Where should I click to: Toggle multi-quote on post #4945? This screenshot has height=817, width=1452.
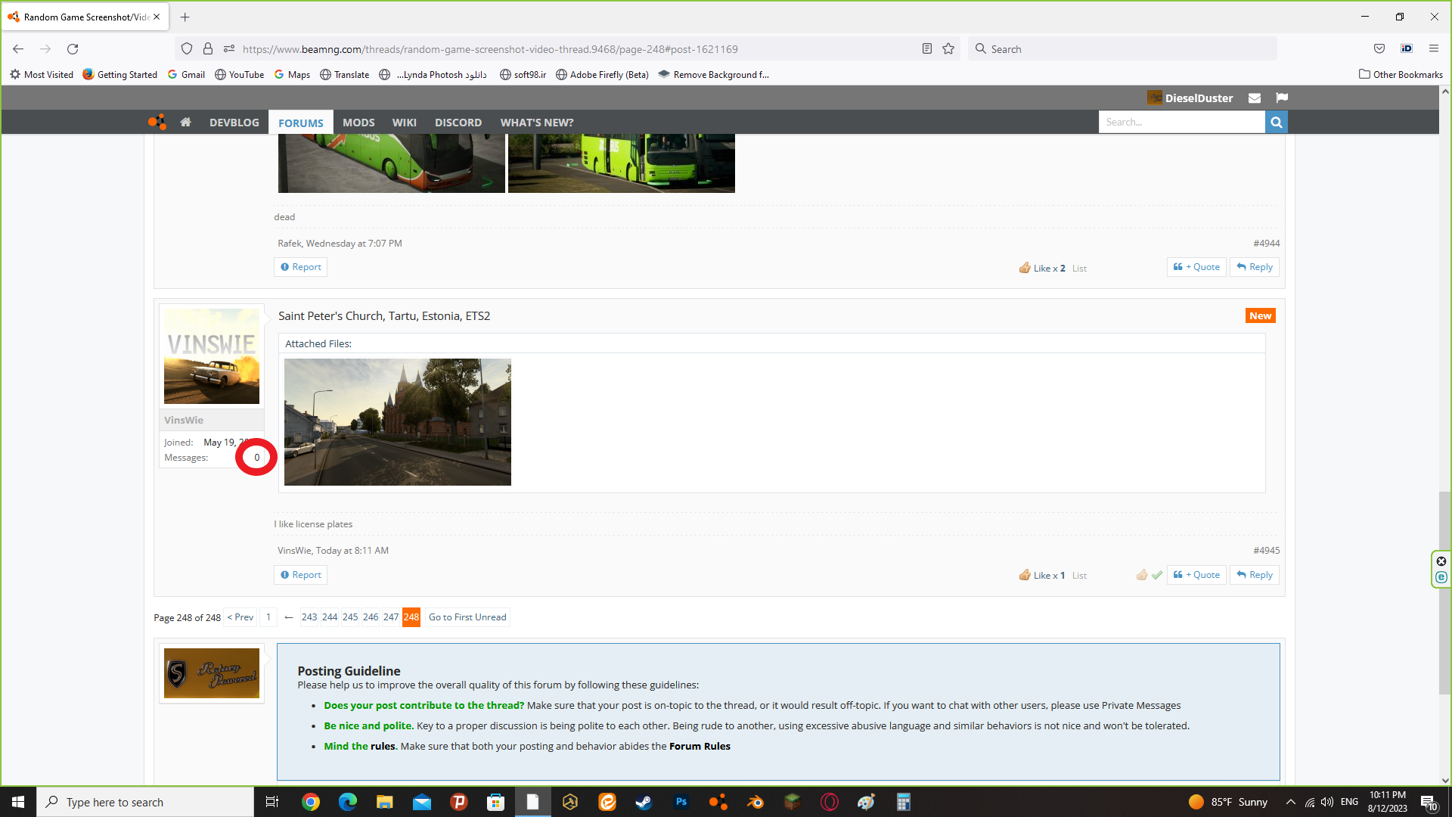pyautogui.click(x=1196, y=575)
